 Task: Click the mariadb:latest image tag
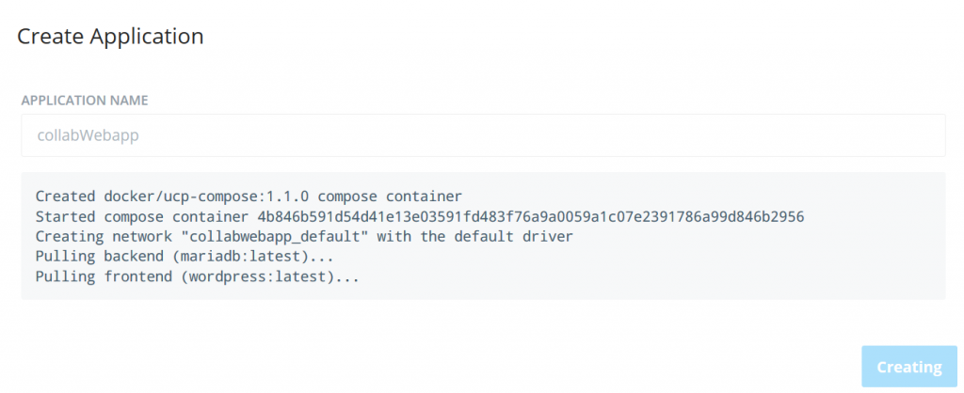tap(238, 257)
